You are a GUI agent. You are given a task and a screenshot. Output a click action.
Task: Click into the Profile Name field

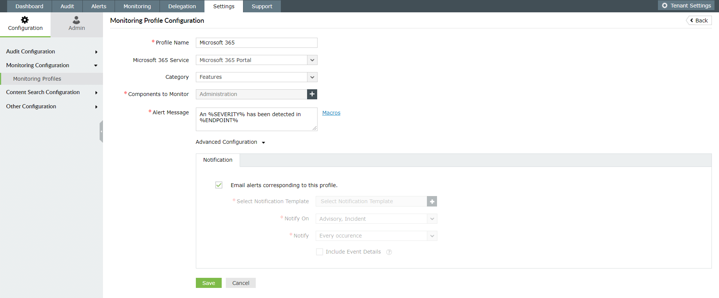coord(257,43)
